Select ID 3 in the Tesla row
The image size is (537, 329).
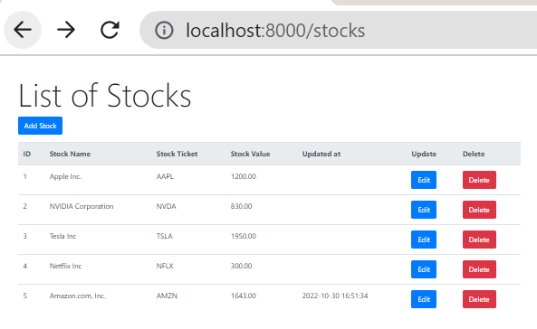[24, 236]
